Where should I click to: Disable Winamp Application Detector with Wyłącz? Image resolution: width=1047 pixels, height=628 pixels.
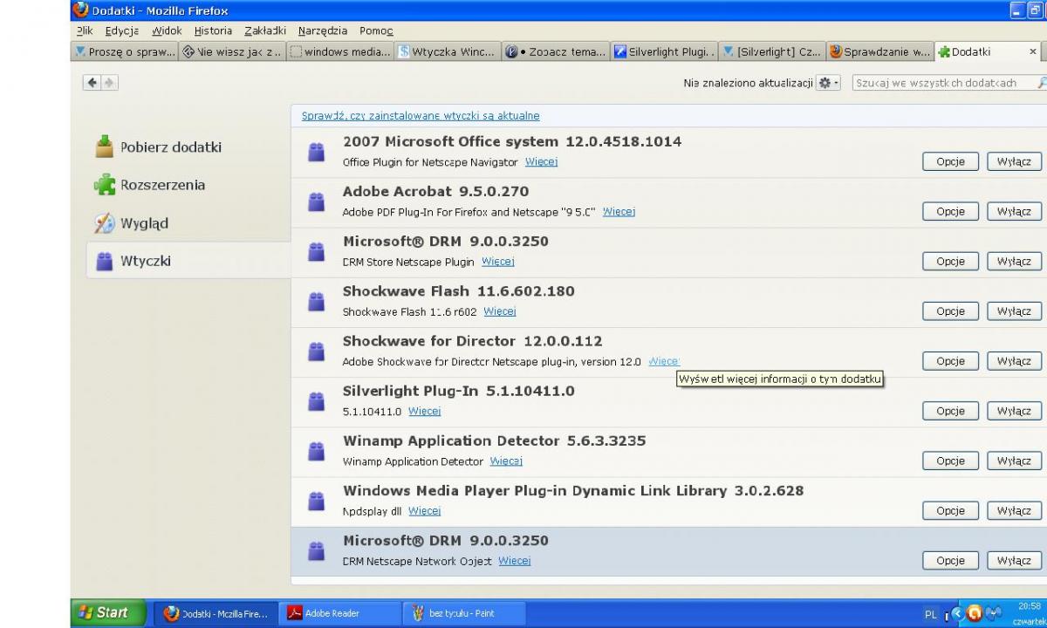click(1014, 460)
